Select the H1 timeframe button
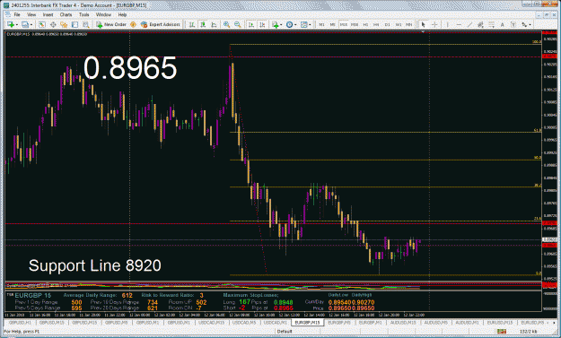The image size is (561, 338). (365, 24)
